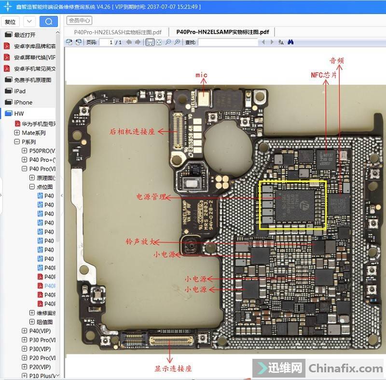Expand the Mate系列 tree node
The height and width of the screenshot is (380, 386).
(x=17, y=133)
